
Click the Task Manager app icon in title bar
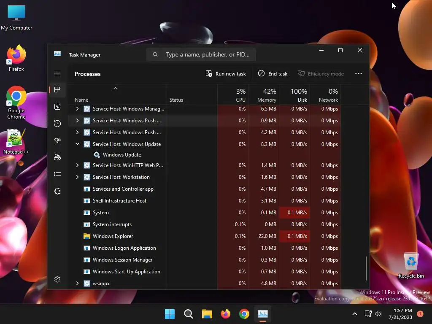[57, 54]
